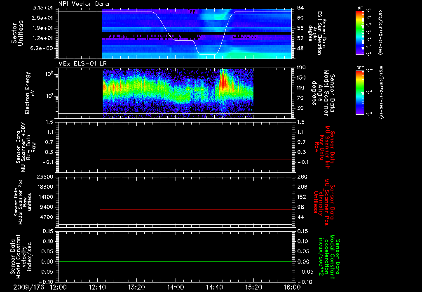The width and height of the screenshot is (422, 292).
Task: Click the "14:40" time axis label
Action: [x=214, y=287]
